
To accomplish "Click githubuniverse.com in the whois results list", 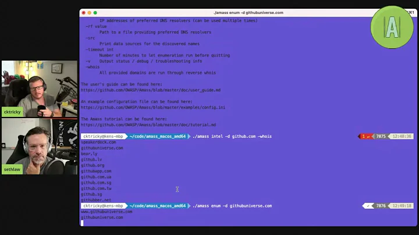I will click(x=102, y=148).
